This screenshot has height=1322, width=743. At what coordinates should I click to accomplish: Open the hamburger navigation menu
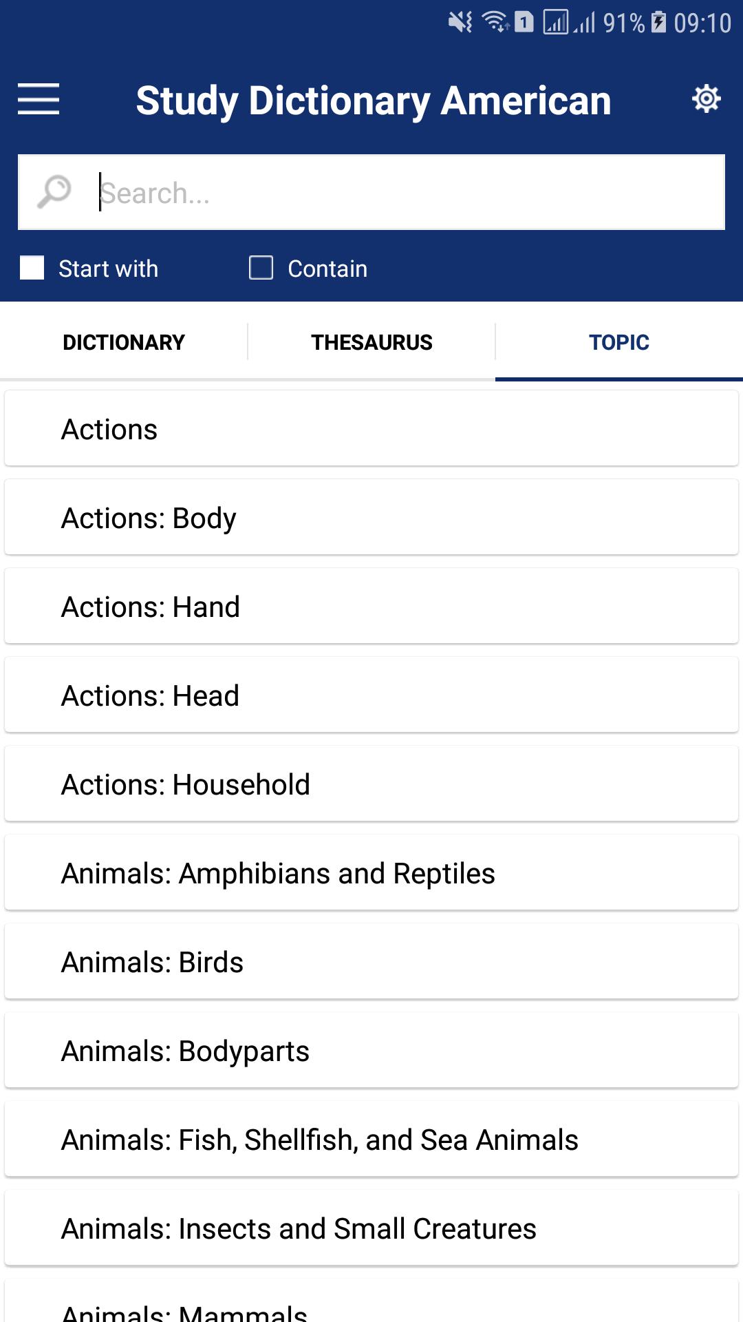click(x=39, y=98)
